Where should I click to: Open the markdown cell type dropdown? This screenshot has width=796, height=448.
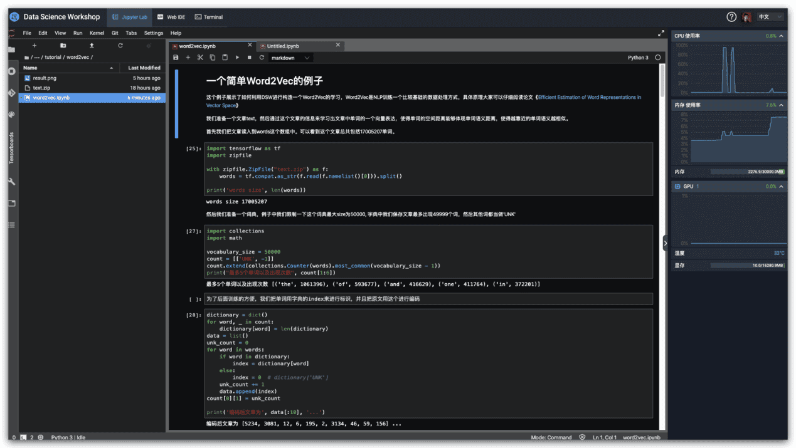(x=290, y=58)
